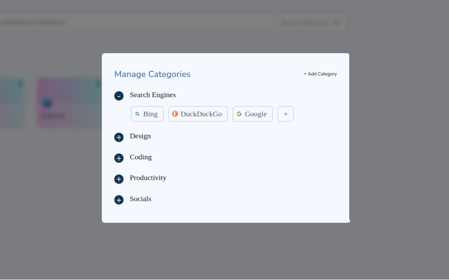Select the Google bookmark text
449x280 pixels.
coord(256,114)
